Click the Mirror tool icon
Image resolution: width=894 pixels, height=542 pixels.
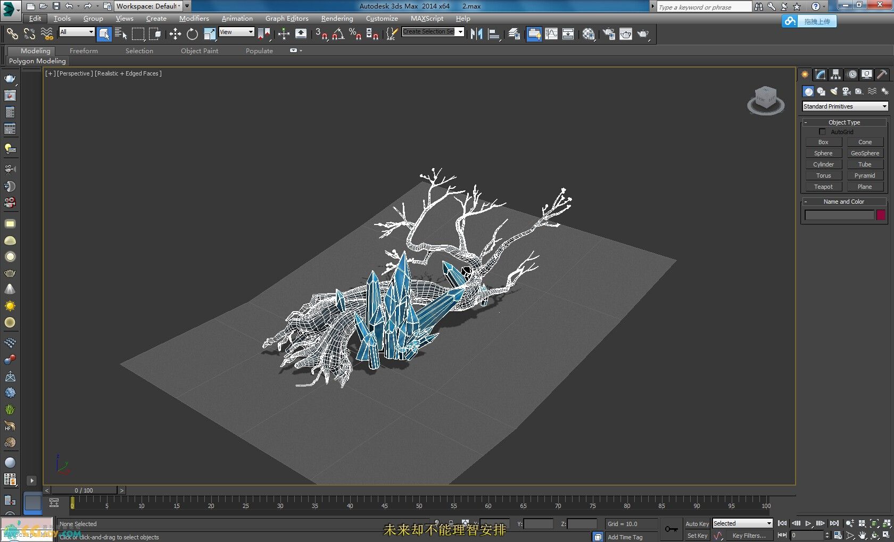click(476, 34)
